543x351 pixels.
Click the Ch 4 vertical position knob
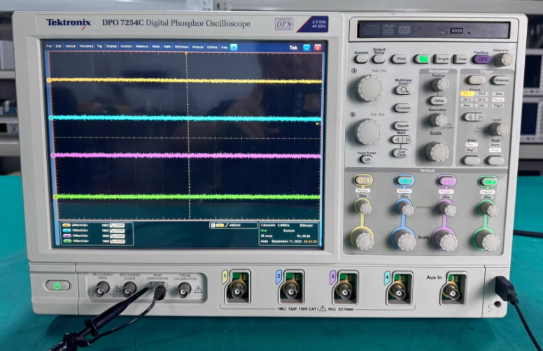488,209
